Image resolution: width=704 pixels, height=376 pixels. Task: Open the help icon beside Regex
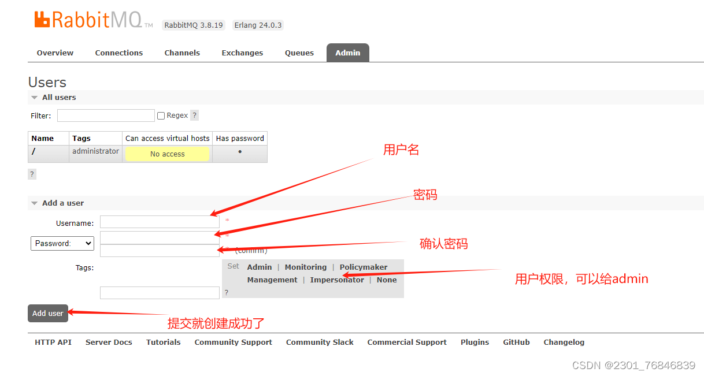tap(194, 116)
